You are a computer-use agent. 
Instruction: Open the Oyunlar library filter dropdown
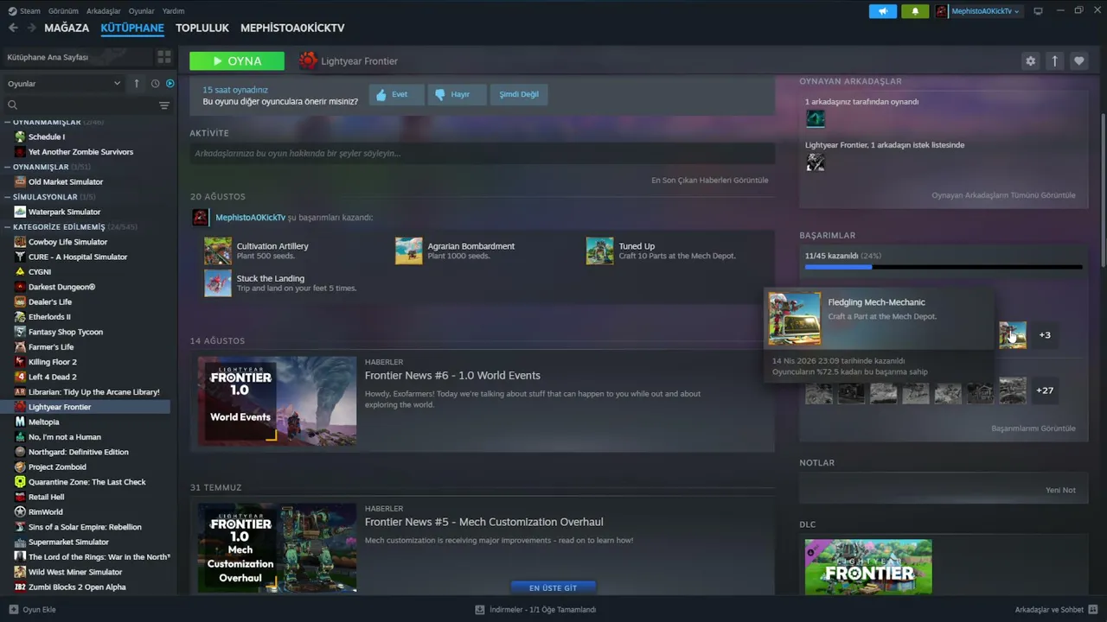[x=64, y=84]
